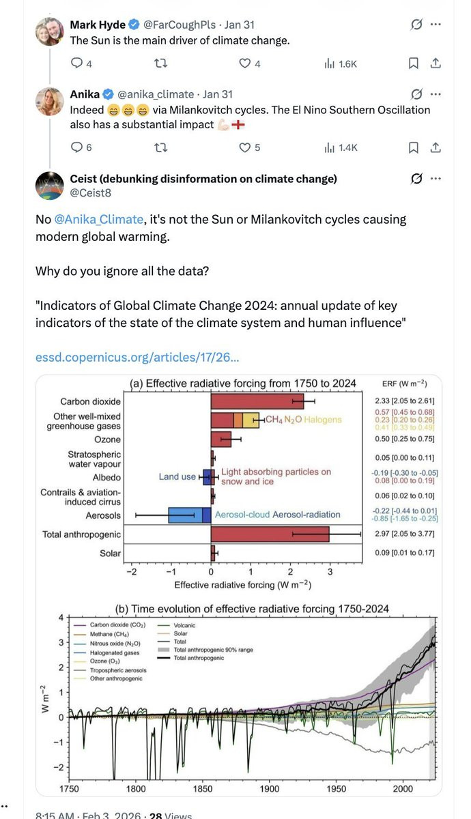
Task: Open more options on Anika's tweet
Action: point(436,94)
